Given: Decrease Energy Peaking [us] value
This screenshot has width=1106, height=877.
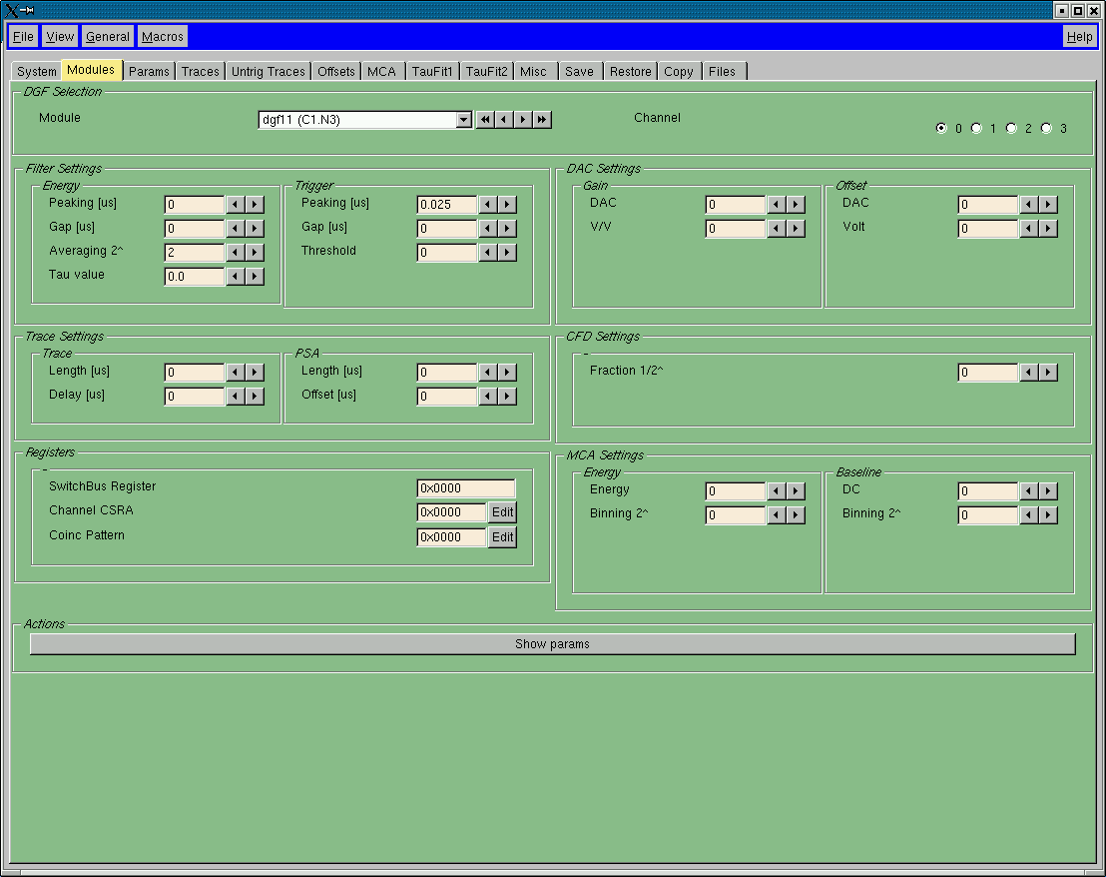Looking at the screenshot, I should [x=236, y=205].
